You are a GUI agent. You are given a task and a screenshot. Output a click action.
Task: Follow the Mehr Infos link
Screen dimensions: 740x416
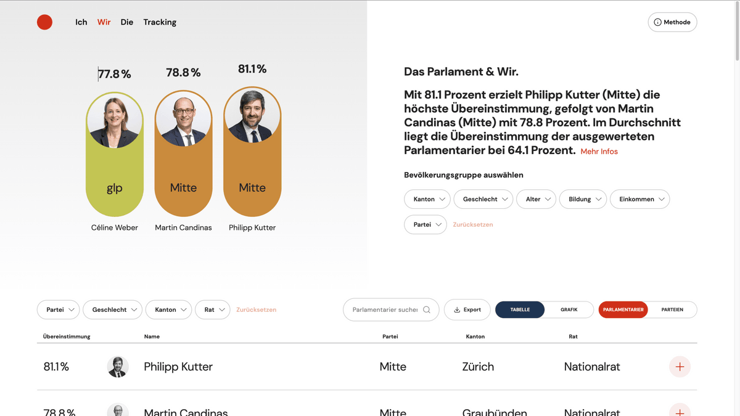click(x=599, y=152)
